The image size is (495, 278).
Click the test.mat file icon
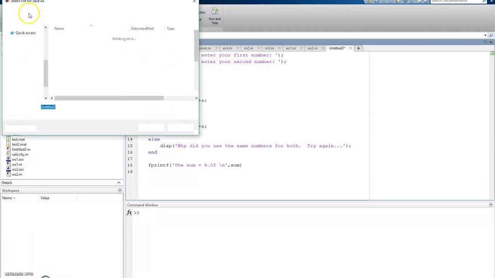[x=9, y=139]
